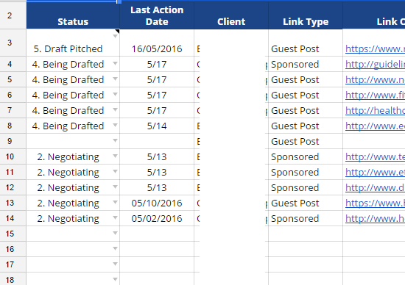Select the Status column header cell

coord(73,15)
